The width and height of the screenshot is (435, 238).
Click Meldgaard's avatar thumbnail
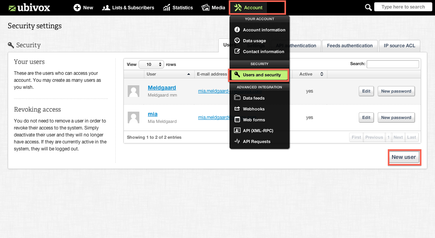point(134,91)
